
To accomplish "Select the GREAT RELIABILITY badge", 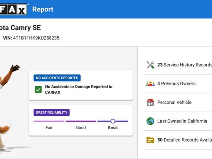I will point(52,113).
